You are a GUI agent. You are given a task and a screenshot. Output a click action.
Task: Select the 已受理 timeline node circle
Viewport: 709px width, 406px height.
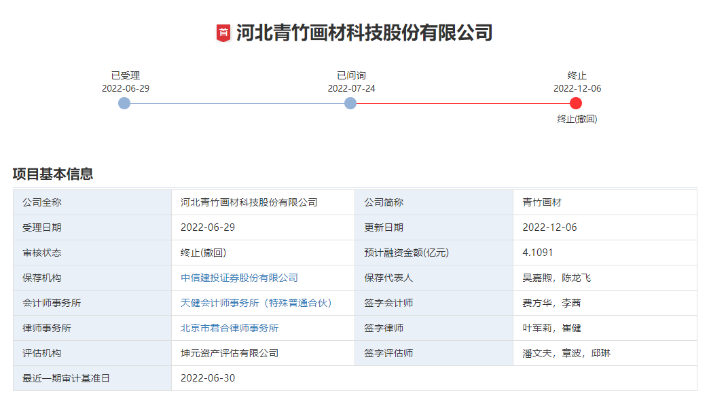(x=124, y=103)
